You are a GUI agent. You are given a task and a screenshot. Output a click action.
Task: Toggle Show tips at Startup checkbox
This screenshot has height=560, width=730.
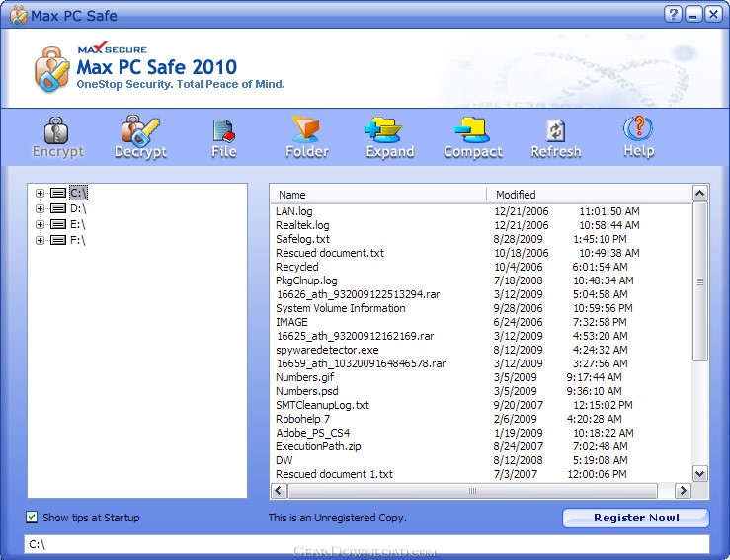(x=32, y=517)
